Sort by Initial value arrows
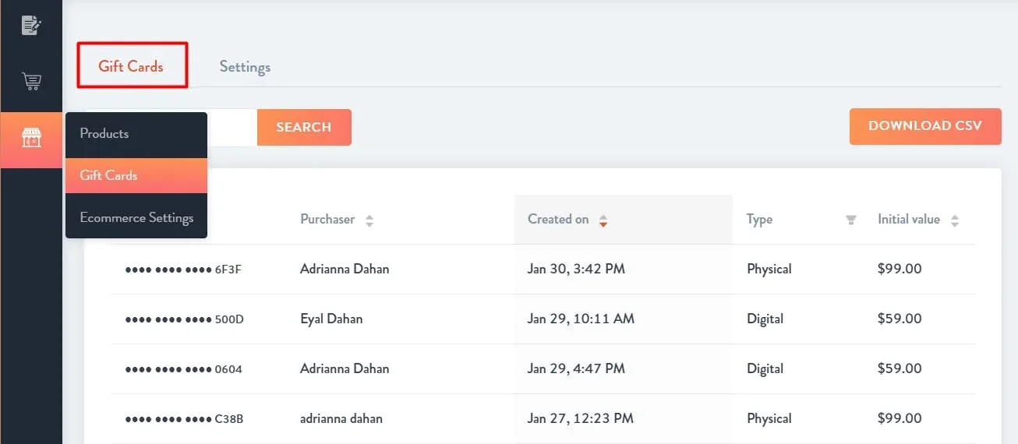The image size is (1018, 444). click(955, 220)
